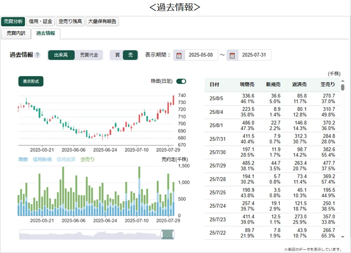Click the start date field 2025-05-08
Image resolution: width=351 pixels, height=253 pixels.
(x=201, y=55)
